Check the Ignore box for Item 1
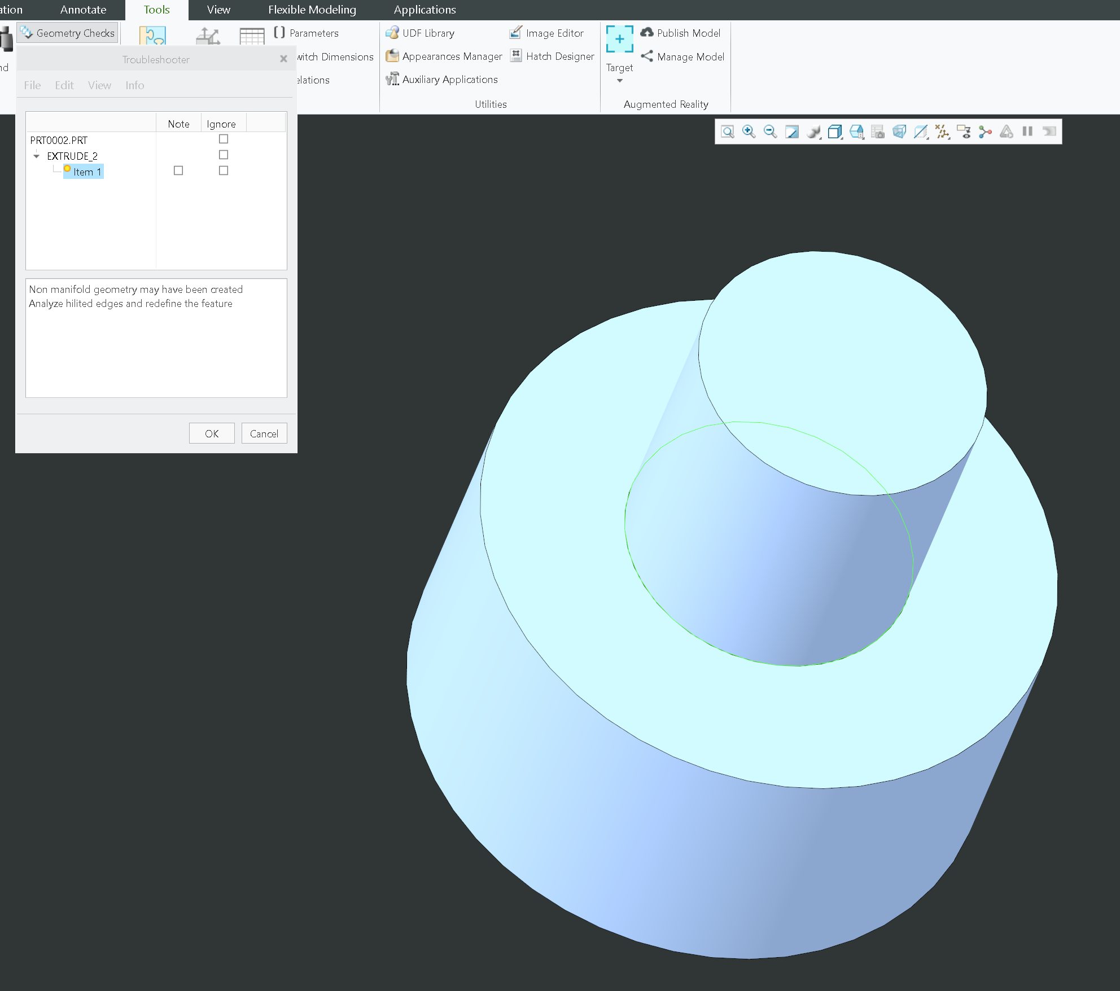 224,170
